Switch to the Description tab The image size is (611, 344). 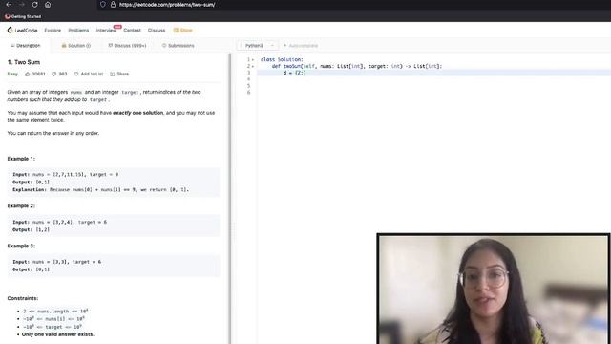26,46
